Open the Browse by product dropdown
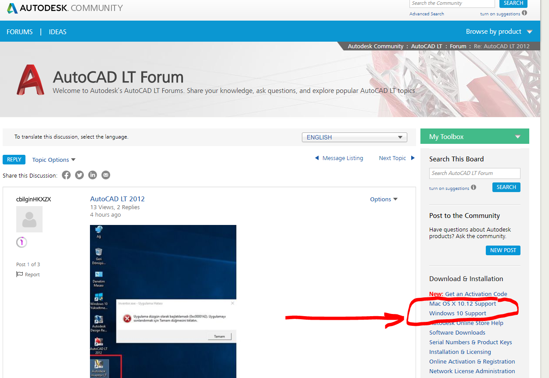The image size is (549, 378). 499,32
